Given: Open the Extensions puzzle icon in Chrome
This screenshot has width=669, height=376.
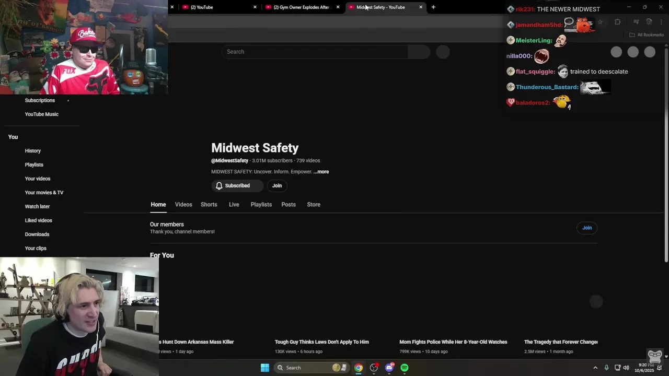Looking at the screenshot, I should point(617,22).
